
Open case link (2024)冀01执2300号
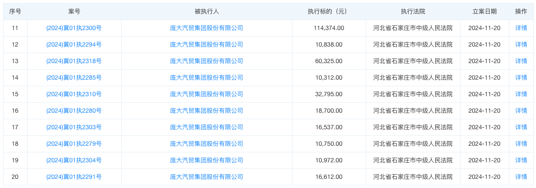pos(74,28)
